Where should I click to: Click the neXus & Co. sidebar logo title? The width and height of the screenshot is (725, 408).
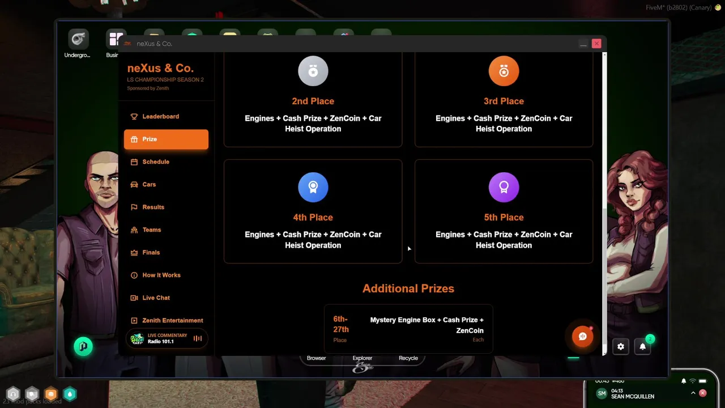pyautogui.click(x=160, y=68)
